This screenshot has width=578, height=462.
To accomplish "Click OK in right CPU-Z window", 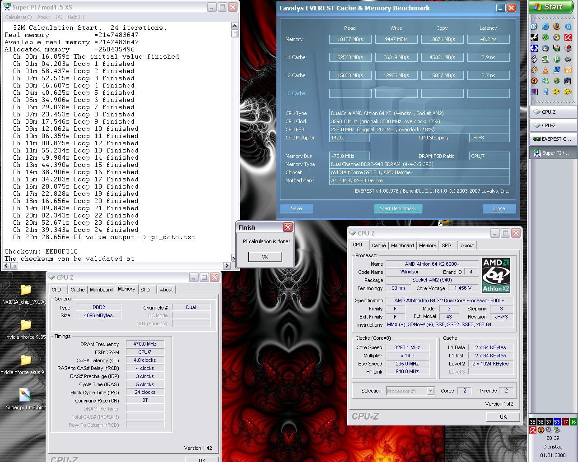I will pyautogui.click(x=503, y=417).
